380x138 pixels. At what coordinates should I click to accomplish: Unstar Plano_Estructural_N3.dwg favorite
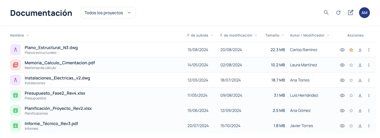tap(351, 50)
